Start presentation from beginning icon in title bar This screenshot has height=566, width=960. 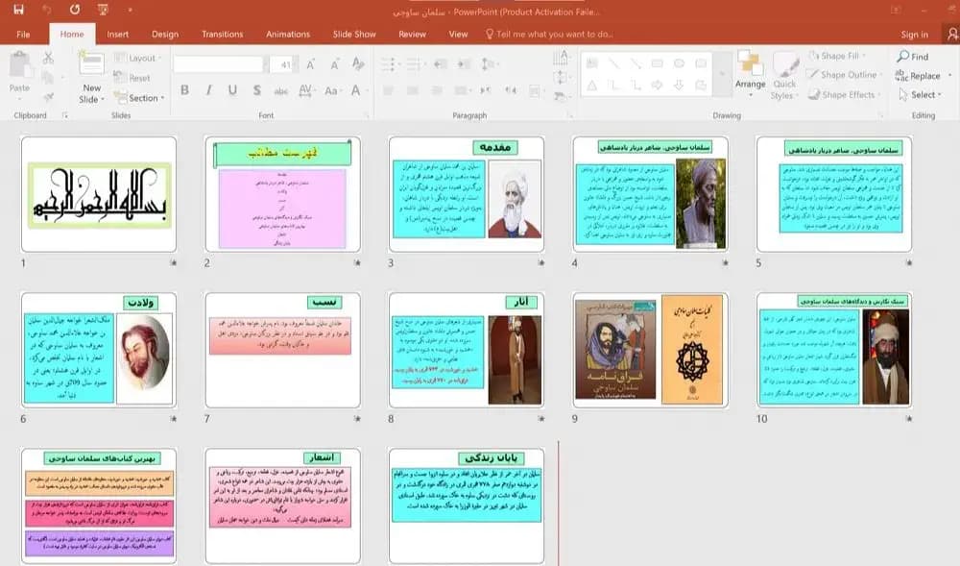click(x=103, y=10)
